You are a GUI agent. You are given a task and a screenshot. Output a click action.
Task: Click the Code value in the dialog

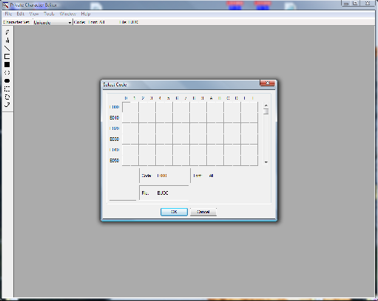pyautogui.click(x=162, y=176)
